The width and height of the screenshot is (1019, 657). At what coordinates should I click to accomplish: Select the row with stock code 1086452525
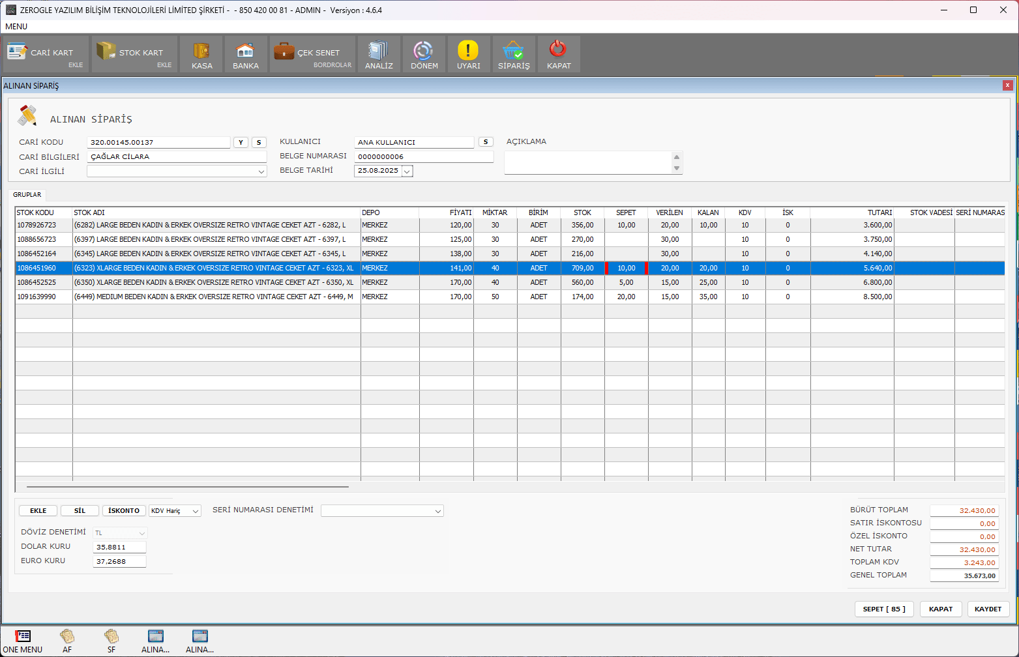pyautogui.click(x=510, y=282)
